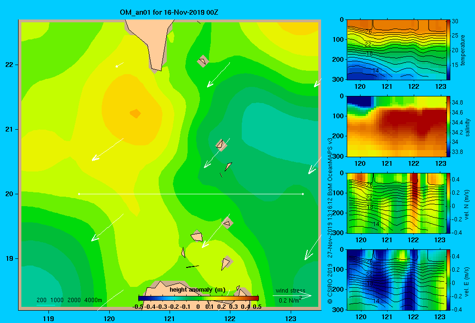
Task: Click the '0.2 N/m' wind stress value
Action: click(290, 300)
